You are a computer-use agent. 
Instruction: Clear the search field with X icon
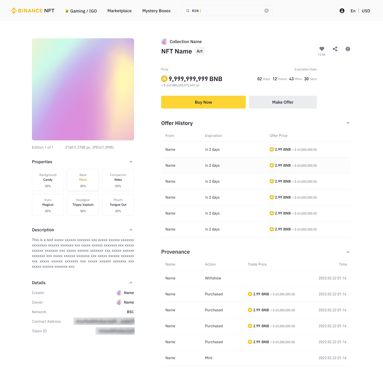coord(266,11)
